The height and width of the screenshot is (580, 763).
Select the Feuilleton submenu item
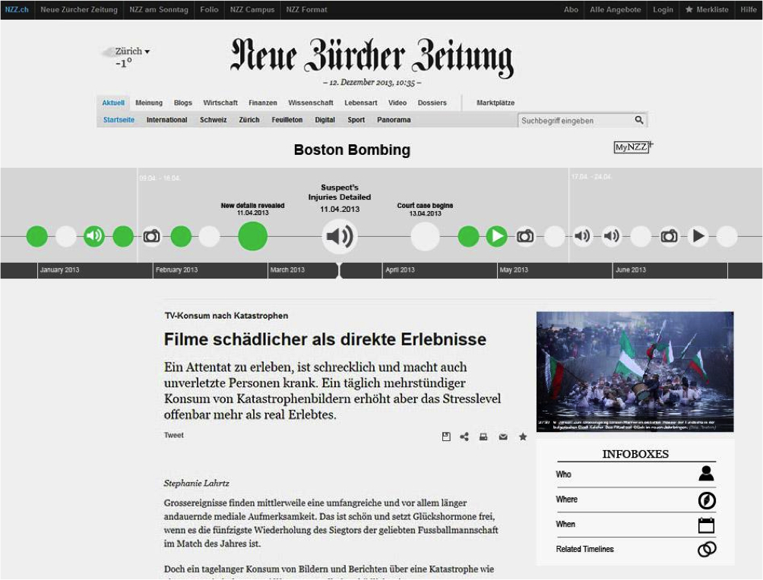pyautogui.click(x=287, y=120)
